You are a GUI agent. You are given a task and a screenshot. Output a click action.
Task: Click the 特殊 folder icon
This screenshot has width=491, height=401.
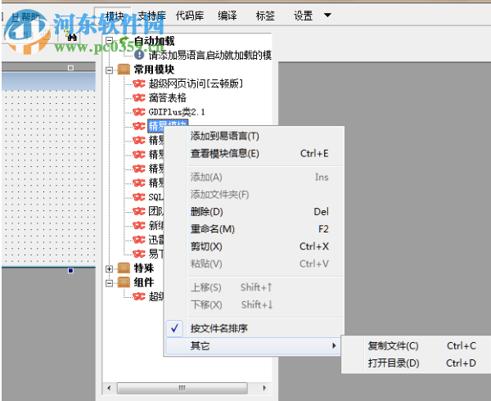coord(124,268)
